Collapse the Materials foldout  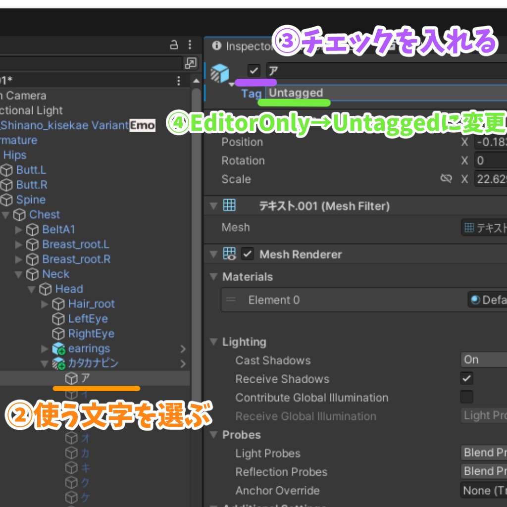point(213,277)
